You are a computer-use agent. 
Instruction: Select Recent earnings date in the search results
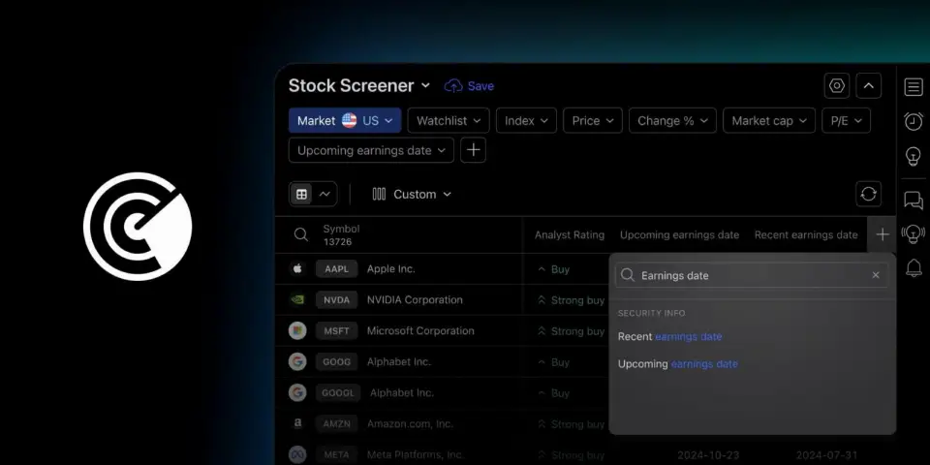coord(669,336)
